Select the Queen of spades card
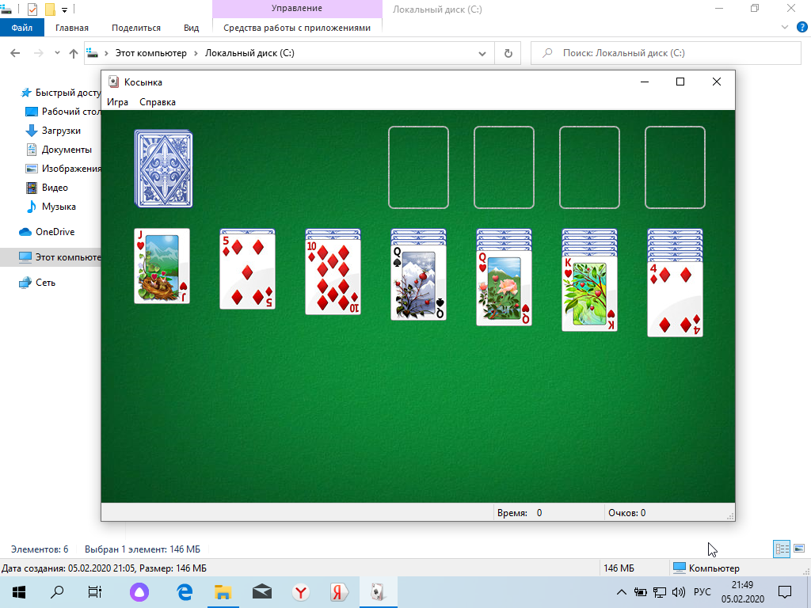This screenshot has height=608, width=811. [418, 283]
